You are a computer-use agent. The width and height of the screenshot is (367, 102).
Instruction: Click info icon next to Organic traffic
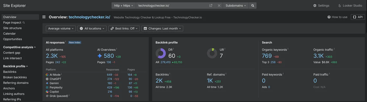[334, 49]
